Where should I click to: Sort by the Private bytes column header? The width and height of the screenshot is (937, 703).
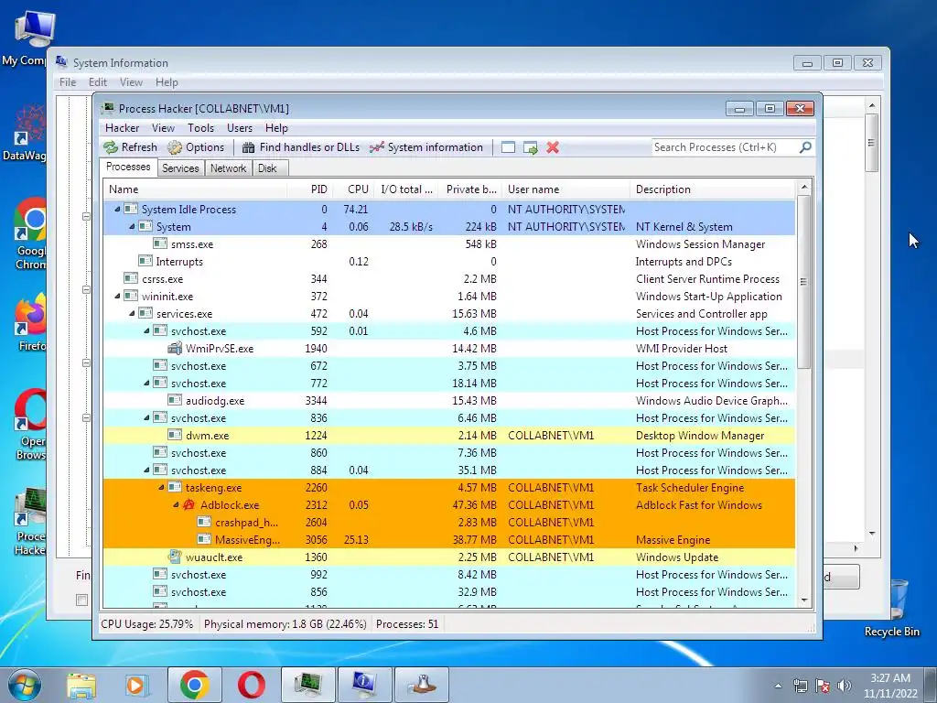click(471, 189)
